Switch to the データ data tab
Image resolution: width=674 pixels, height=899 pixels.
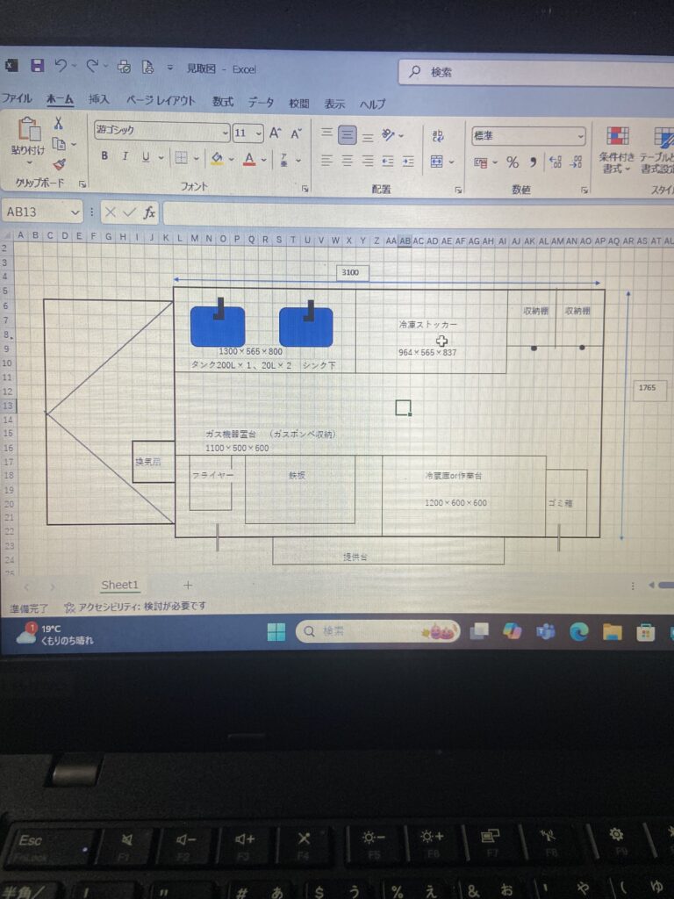[261, 102]
